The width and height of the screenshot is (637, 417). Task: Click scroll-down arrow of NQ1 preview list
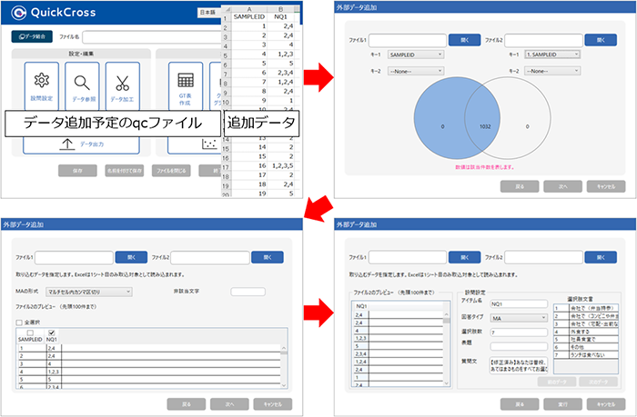(x=447, y=383)
